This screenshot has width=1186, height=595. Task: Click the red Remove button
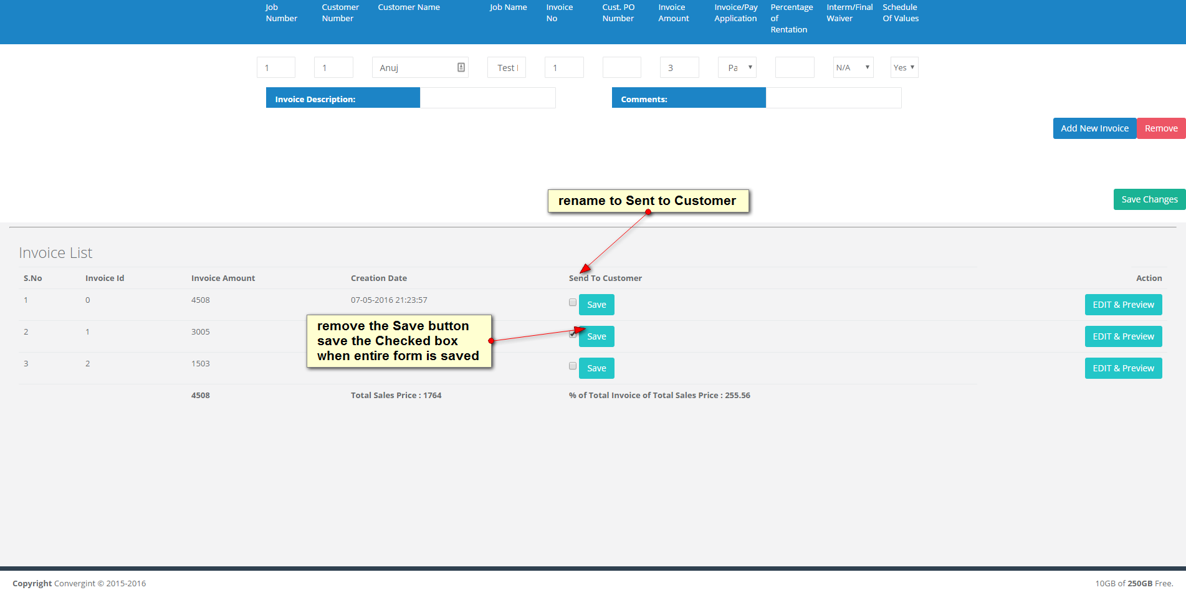point(1161,128)
